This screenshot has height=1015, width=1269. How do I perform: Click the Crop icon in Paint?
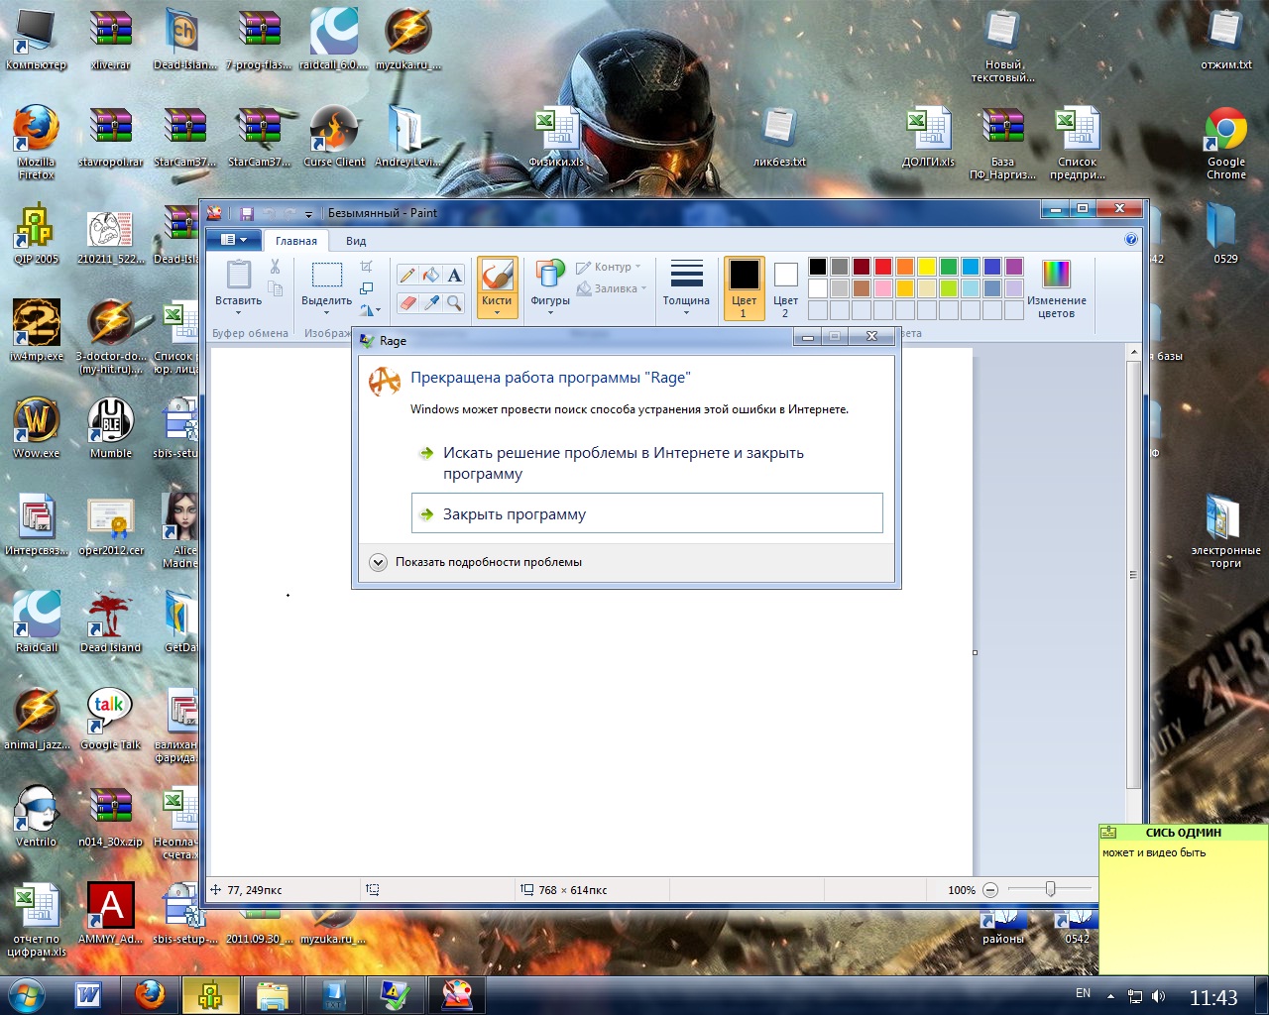[366, 267]
